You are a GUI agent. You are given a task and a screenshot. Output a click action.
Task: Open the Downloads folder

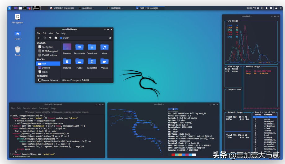pyautogui.click(x=92, y=48)
